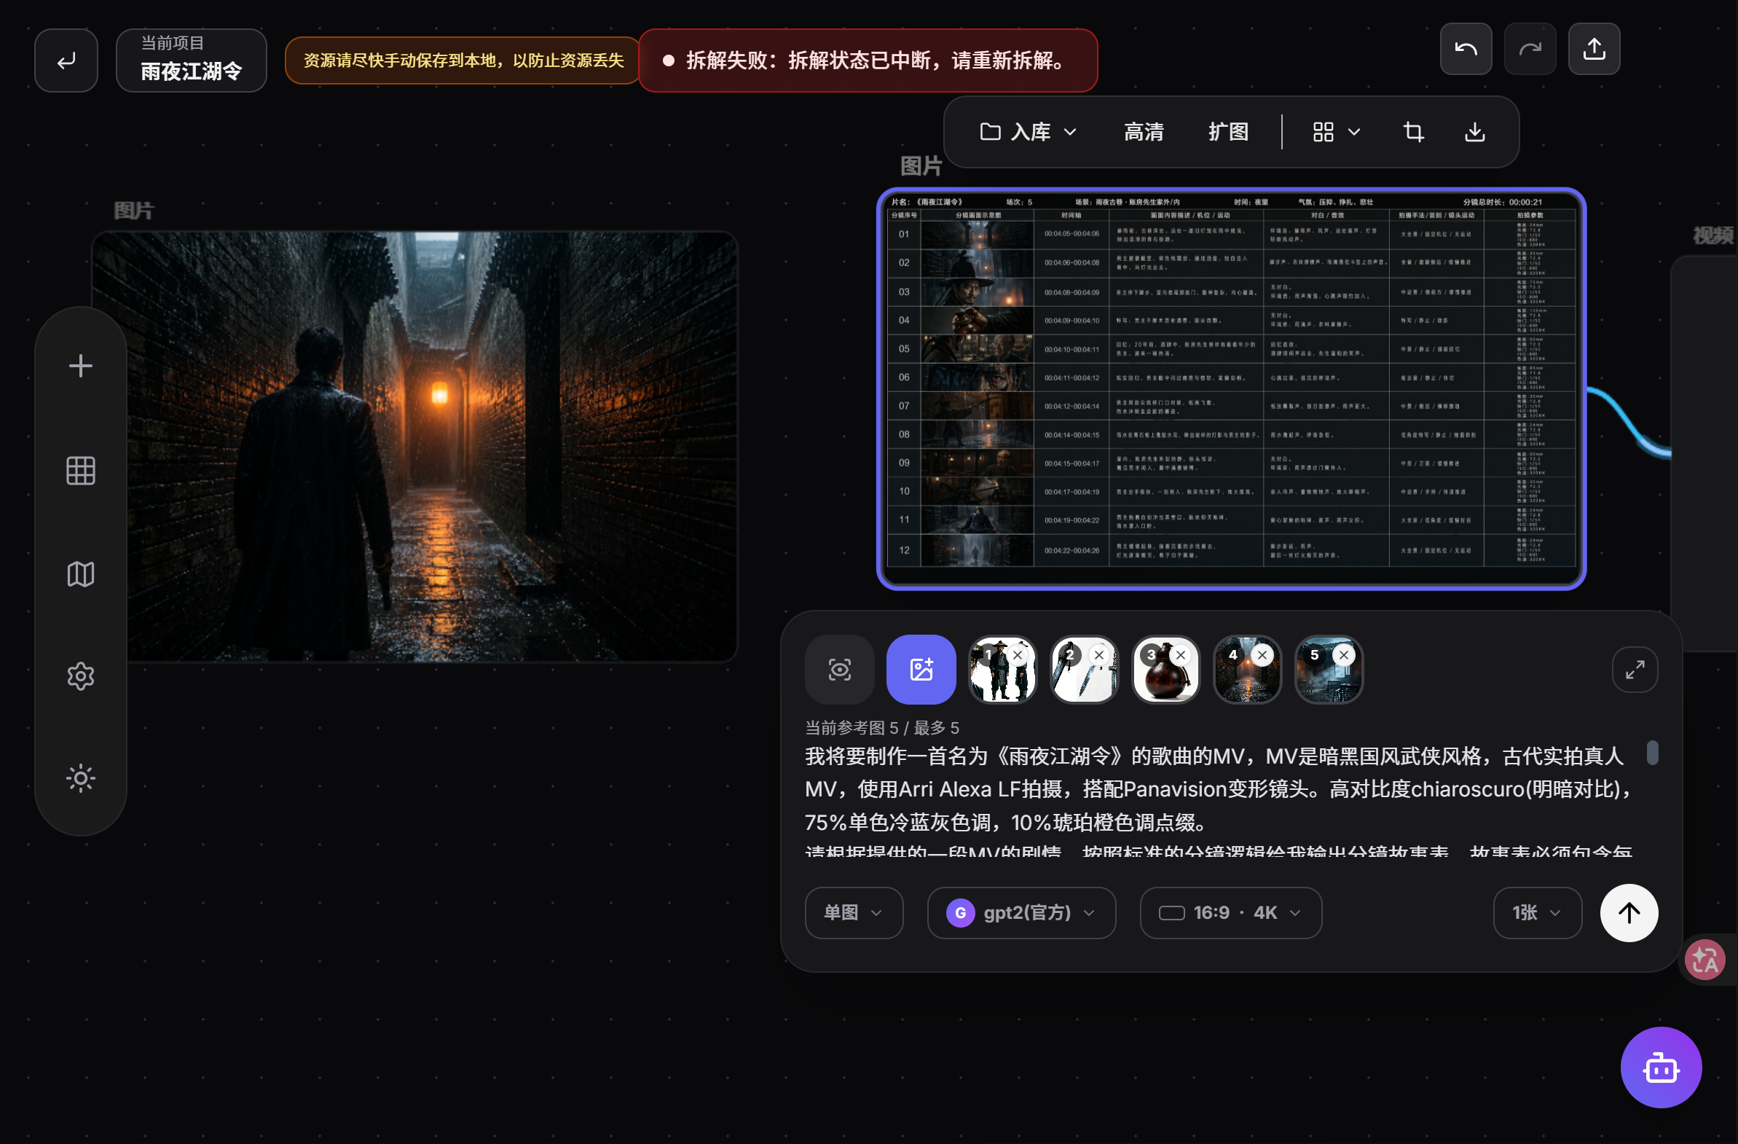Click the share upload icon

coord(1595,49)
